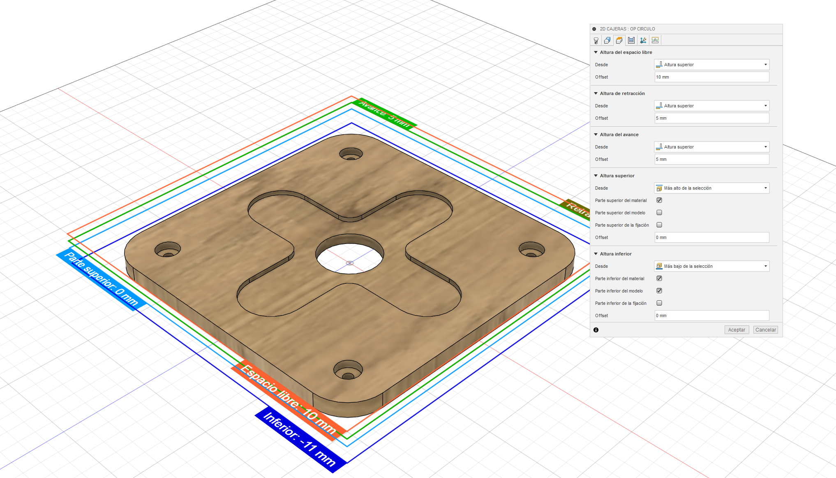Click the Aceptar button
The height and width of the screenshot is (478, 836).
(737, 330)
